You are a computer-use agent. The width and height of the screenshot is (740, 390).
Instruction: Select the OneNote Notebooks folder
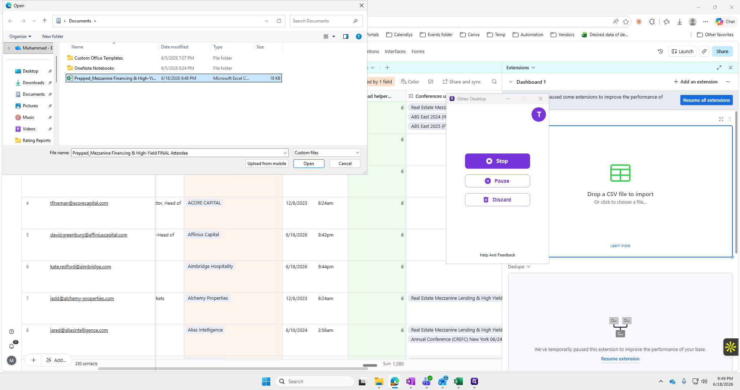tap(94, 68)
